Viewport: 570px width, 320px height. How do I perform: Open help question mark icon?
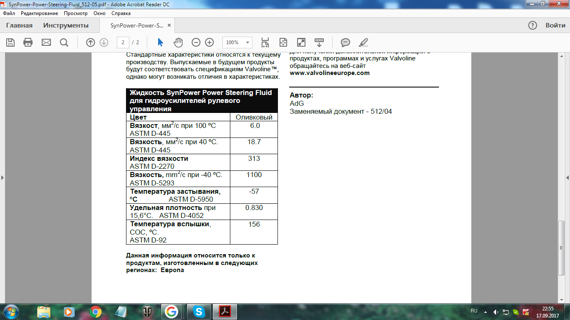point(532,25)
